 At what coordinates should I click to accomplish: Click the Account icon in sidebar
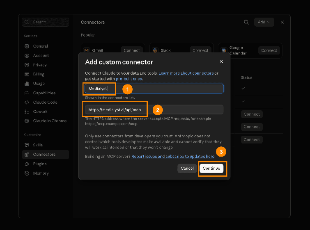pyautogui.click(x=27, y=56)
